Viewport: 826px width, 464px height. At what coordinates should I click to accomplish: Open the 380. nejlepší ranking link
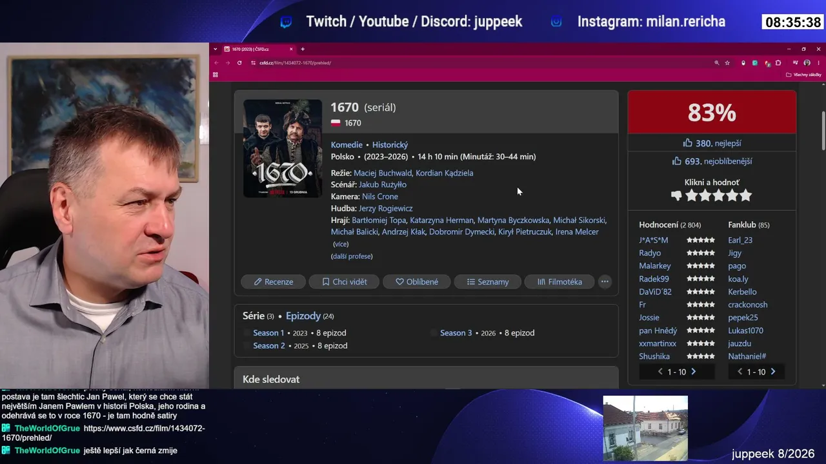tap(712, 143)
